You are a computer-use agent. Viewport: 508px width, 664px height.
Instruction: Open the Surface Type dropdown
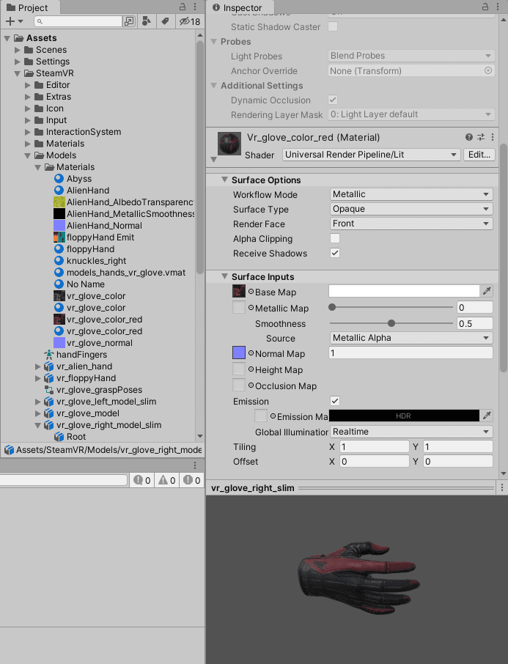[411, 210]
